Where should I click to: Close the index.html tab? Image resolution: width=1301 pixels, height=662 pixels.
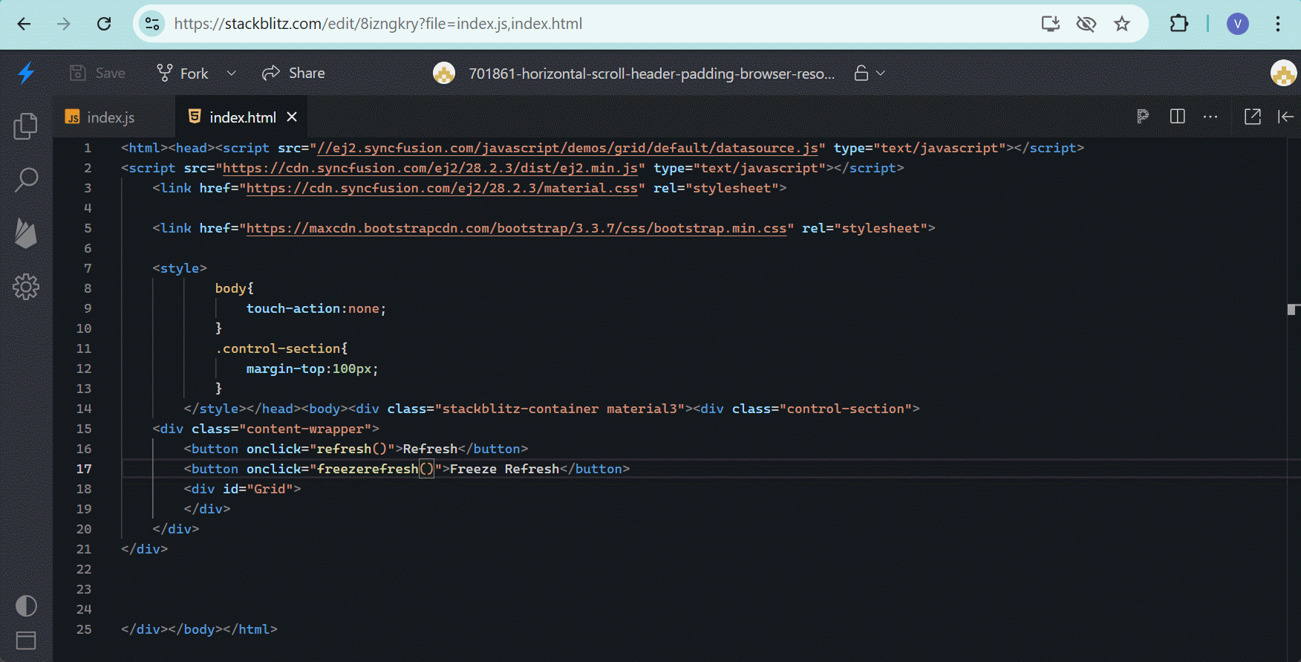(x=292, y=117)
